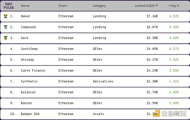The width and height of the screenshot is (190, 120).
Task: Click the gold trophy icon beside Maker
Action: pyautogui.click(x=5, y=16)
